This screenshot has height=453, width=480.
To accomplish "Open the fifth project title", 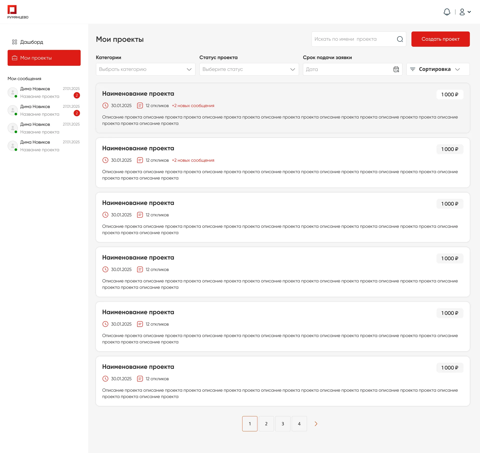I will point(138,312).
